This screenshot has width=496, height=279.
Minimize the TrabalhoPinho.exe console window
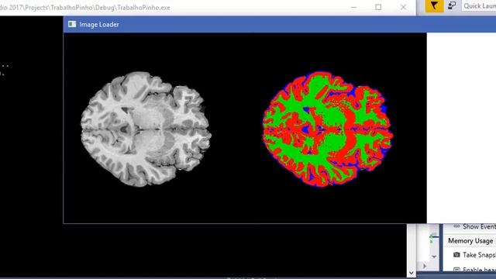click(x=353, y=7)
